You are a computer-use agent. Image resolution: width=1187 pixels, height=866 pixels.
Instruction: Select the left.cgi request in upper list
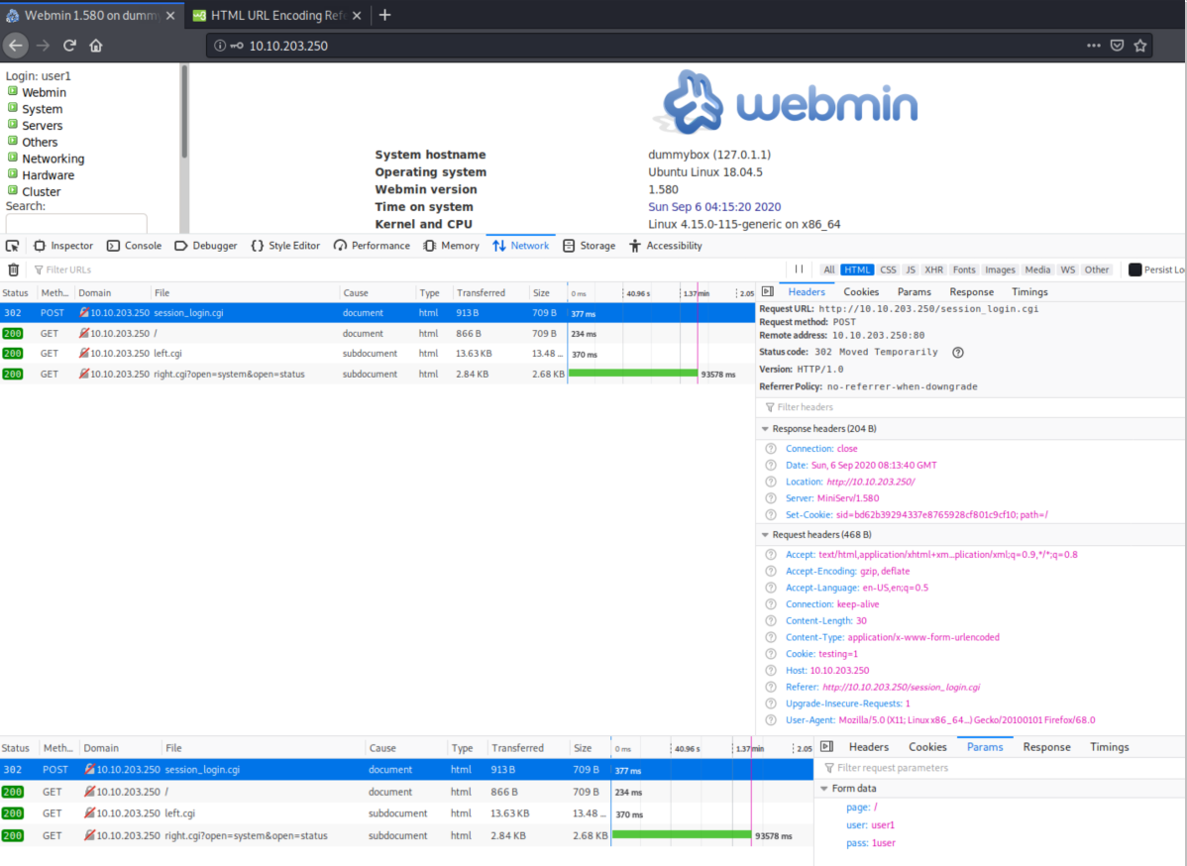pyautogui.click(x=167, y=353)
